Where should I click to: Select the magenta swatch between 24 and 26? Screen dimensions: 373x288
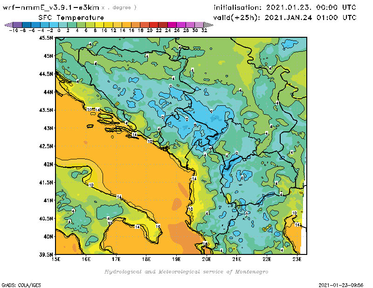[x=172, y=24]
